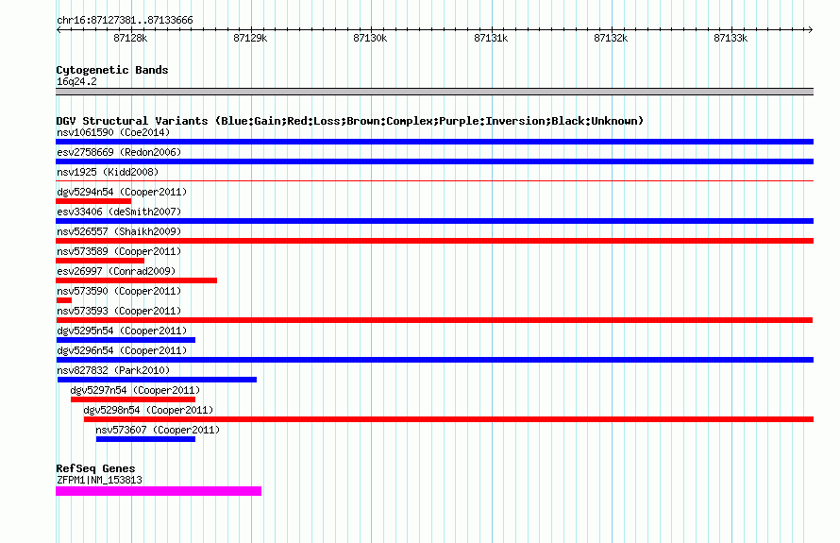Screen dimensions: 840x543
Task: Select the nsv526557 (Shaikh2009) red bar
Action: [434, 241]
